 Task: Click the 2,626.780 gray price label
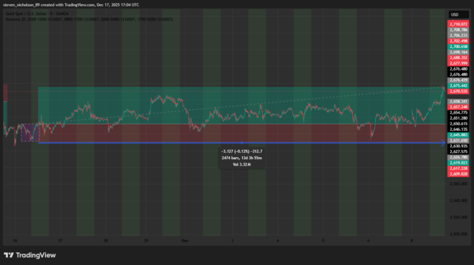458,157
